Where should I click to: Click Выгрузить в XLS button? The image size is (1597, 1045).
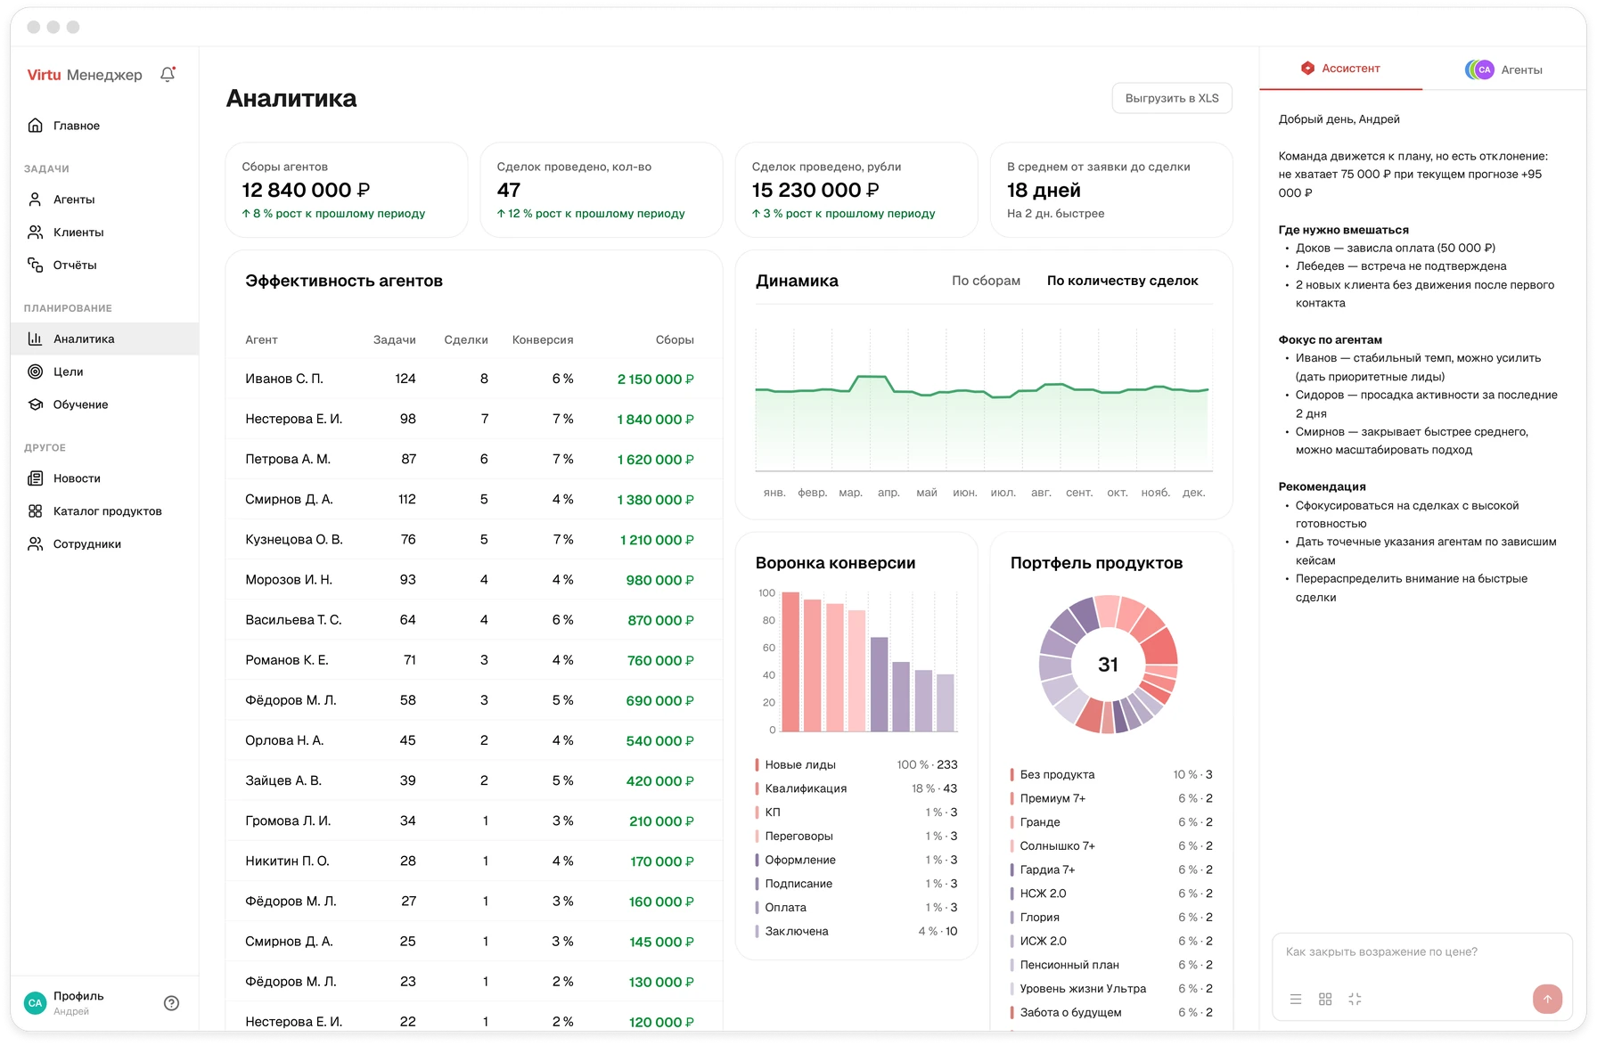coord(1172,98)
